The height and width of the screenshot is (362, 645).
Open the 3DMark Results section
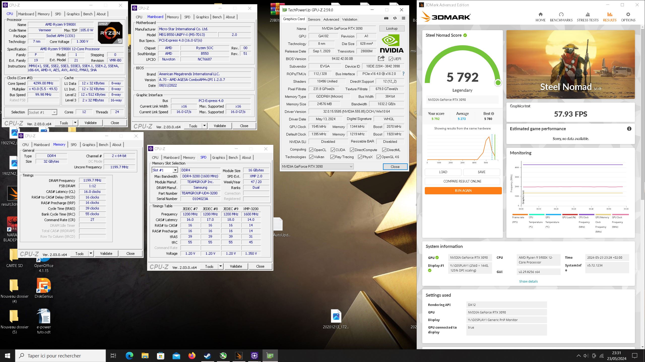[610, 17]
